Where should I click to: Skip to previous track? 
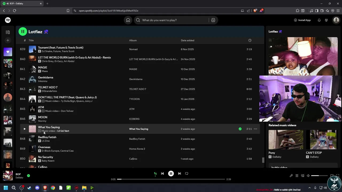pyautogui.click(x=162, y=174)
